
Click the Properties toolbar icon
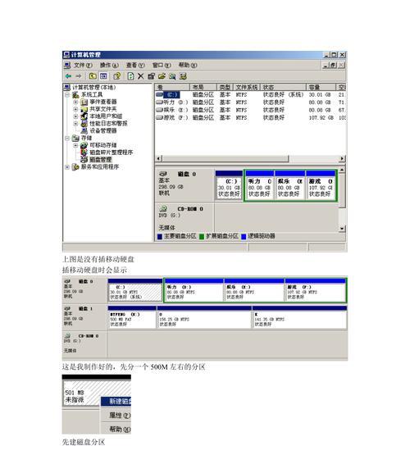coord(151,76)
